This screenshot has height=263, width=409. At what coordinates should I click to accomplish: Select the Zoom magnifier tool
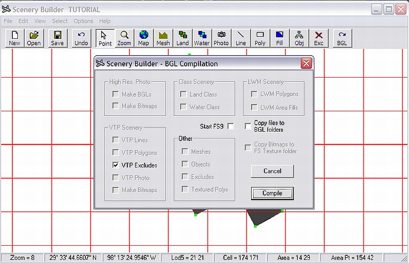coord(124,38)
